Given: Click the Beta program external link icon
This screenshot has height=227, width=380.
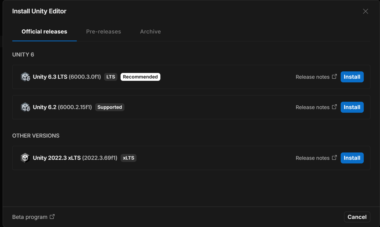Looking at the screenshot, I should 52,217.
